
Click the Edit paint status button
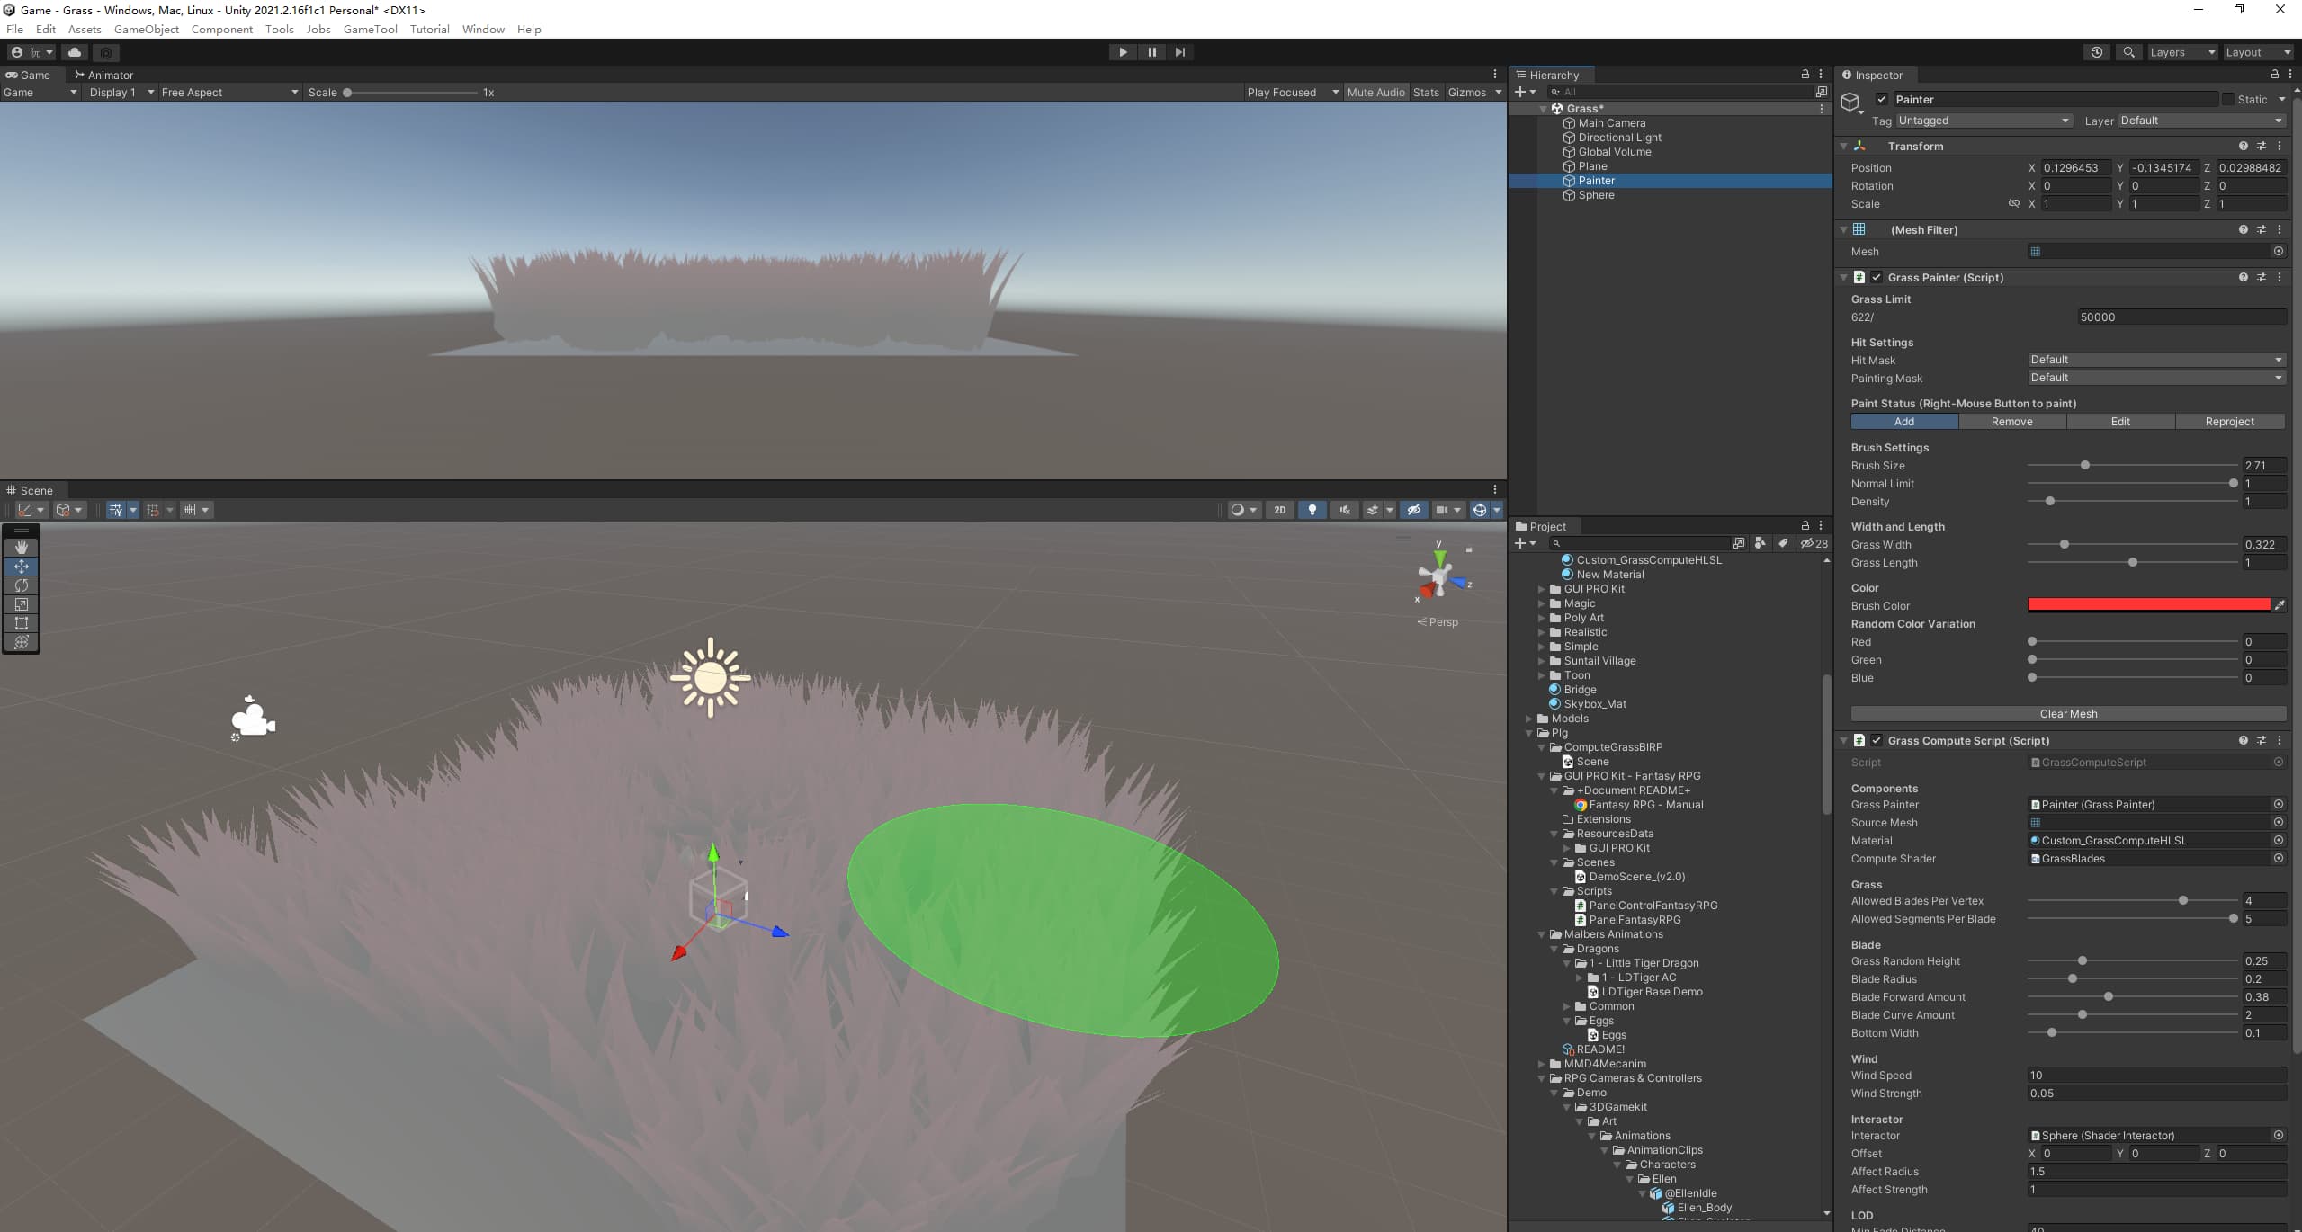pyautogui.click(x=2120, y=422)
